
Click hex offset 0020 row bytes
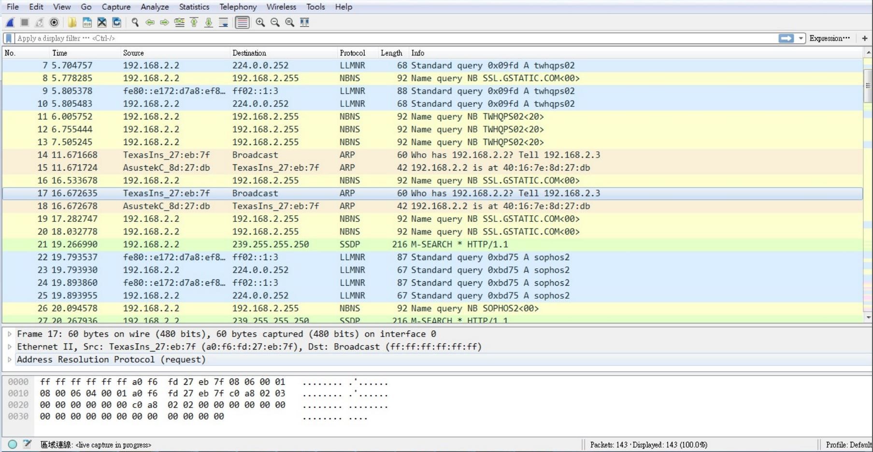[x=162, y=405]
